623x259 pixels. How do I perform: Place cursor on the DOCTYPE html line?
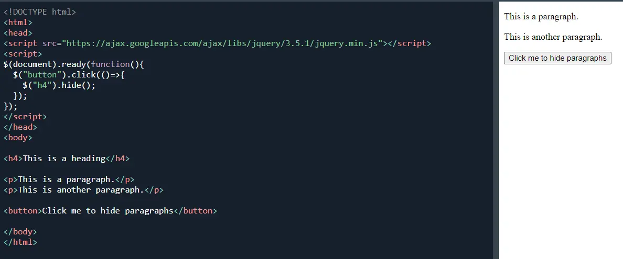pos(40,12)
